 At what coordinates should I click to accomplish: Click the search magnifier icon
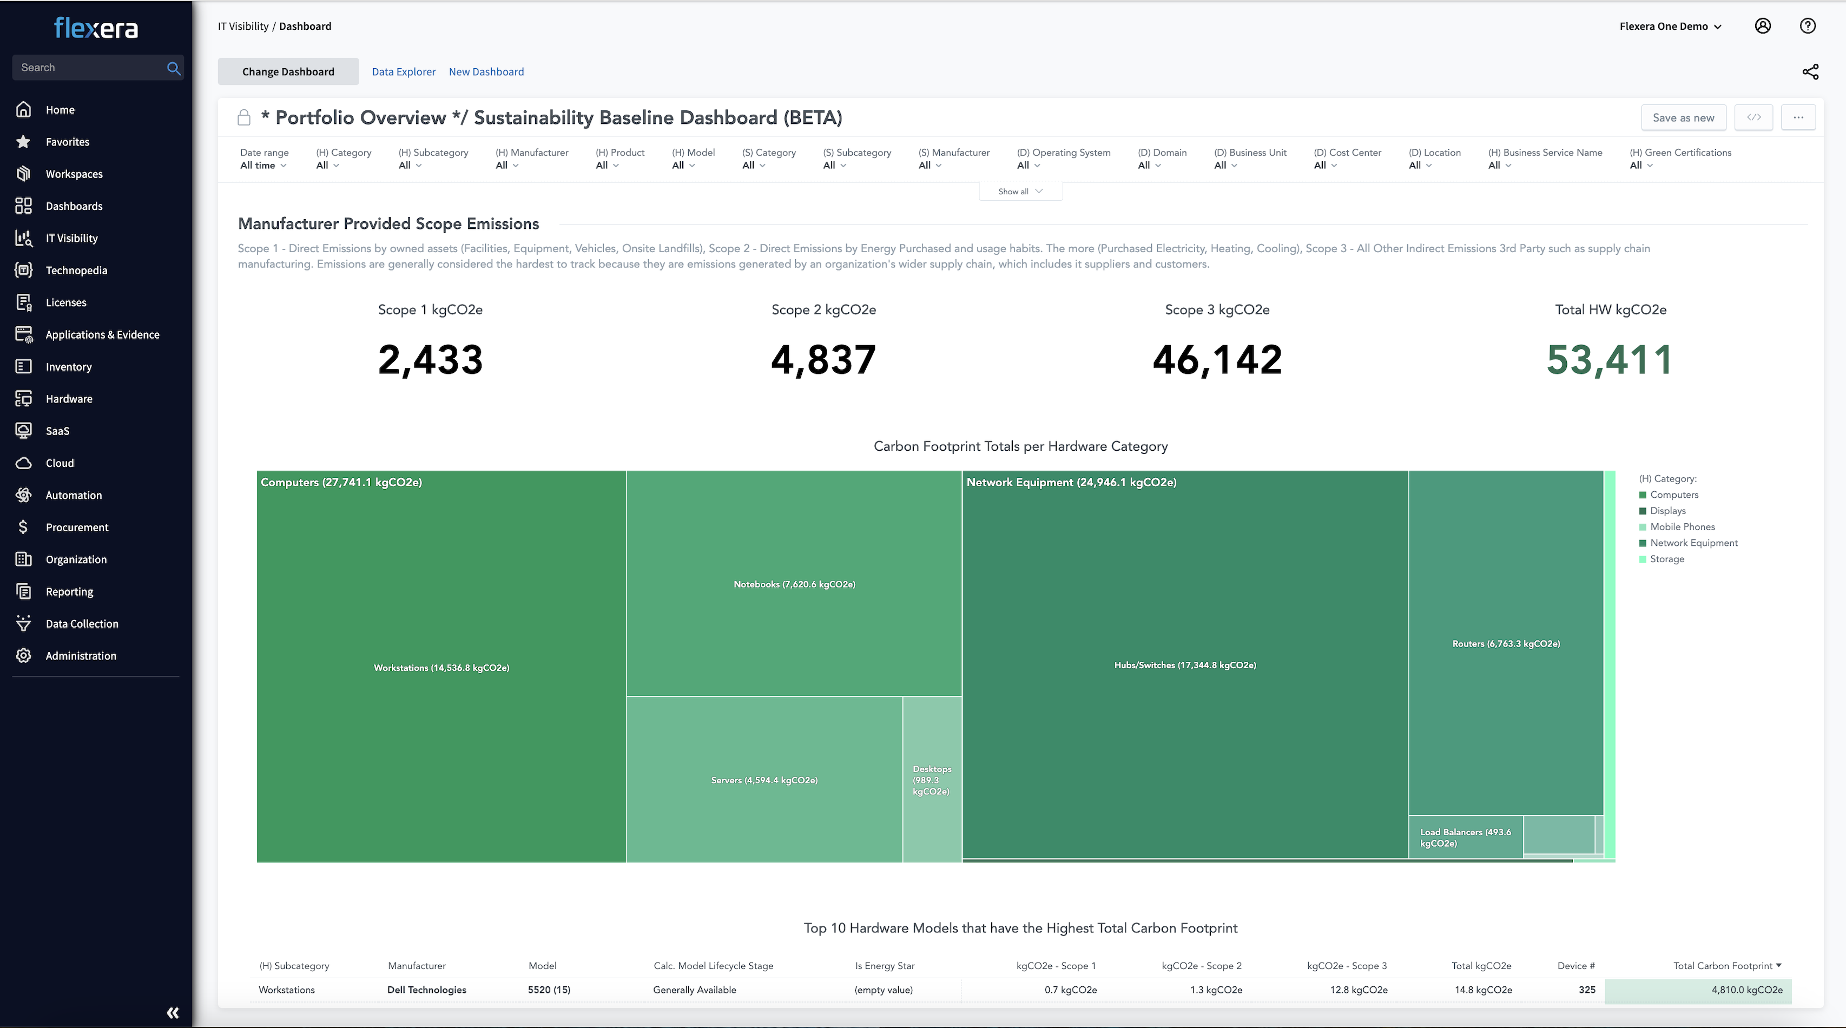click(x=173, y=68)
